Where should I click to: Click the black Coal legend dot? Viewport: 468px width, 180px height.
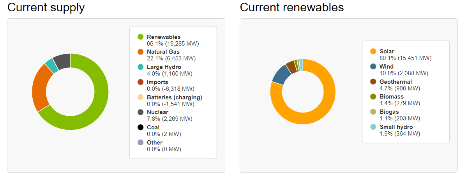point(141,127)
